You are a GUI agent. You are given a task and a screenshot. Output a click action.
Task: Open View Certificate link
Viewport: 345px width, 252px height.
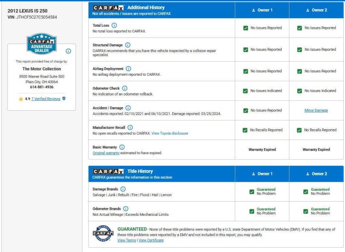151,240
